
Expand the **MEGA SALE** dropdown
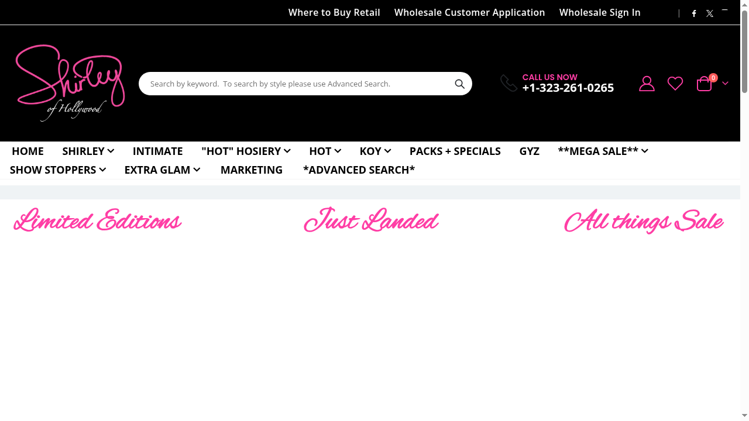pyautogui.click(x=603, y=151)
